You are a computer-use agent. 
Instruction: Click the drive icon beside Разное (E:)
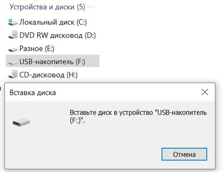click(x=13, y=49)
